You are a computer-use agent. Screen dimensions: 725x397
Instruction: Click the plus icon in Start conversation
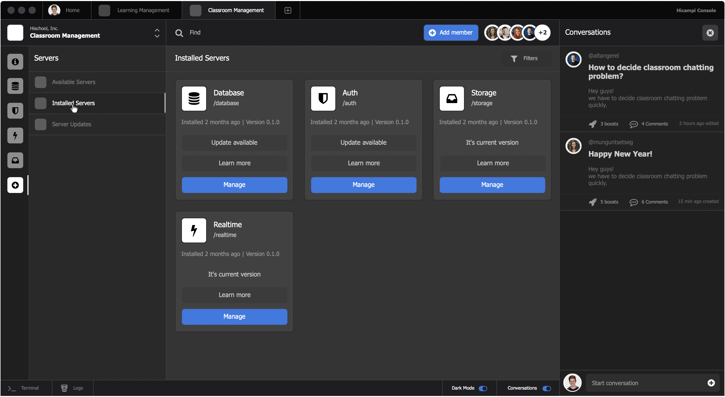[711, 383]
